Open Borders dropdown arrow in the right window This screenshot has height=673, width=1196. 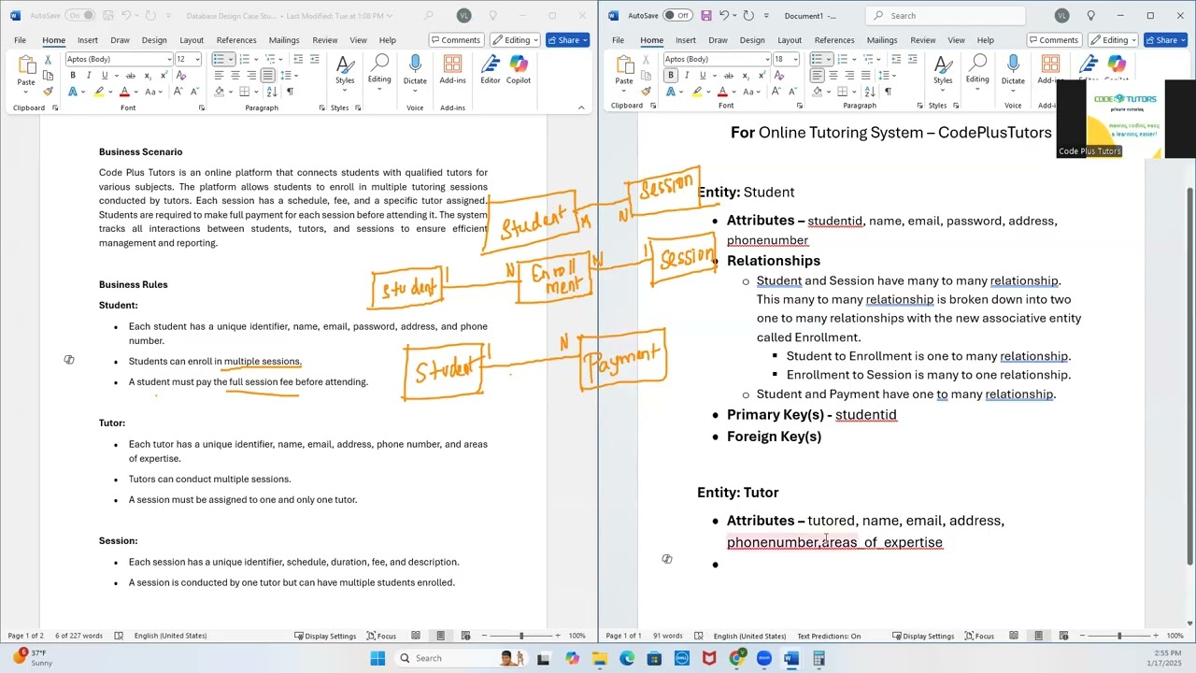[x=853, y=92]
